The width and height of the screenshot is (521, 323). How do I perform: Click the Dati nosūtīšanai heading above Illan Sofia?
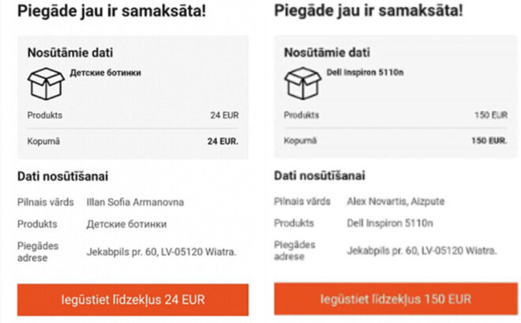coord(63,176)
